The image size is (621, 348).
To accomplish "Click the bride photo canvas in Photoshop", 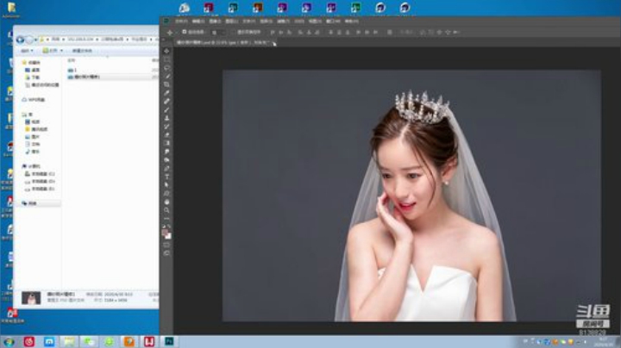I will tap(411, 196).
